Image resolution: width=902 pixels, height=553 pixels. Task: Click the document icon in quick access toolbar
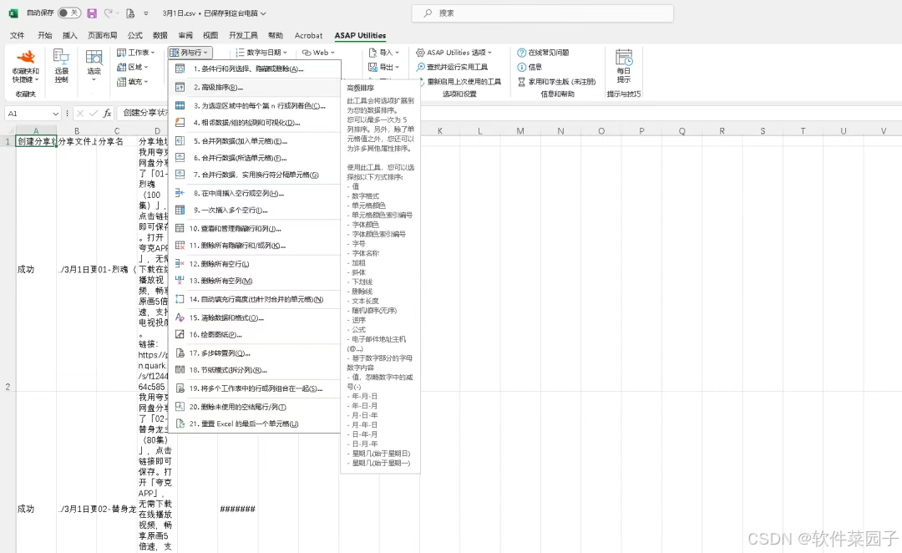(x=130, y=13)
